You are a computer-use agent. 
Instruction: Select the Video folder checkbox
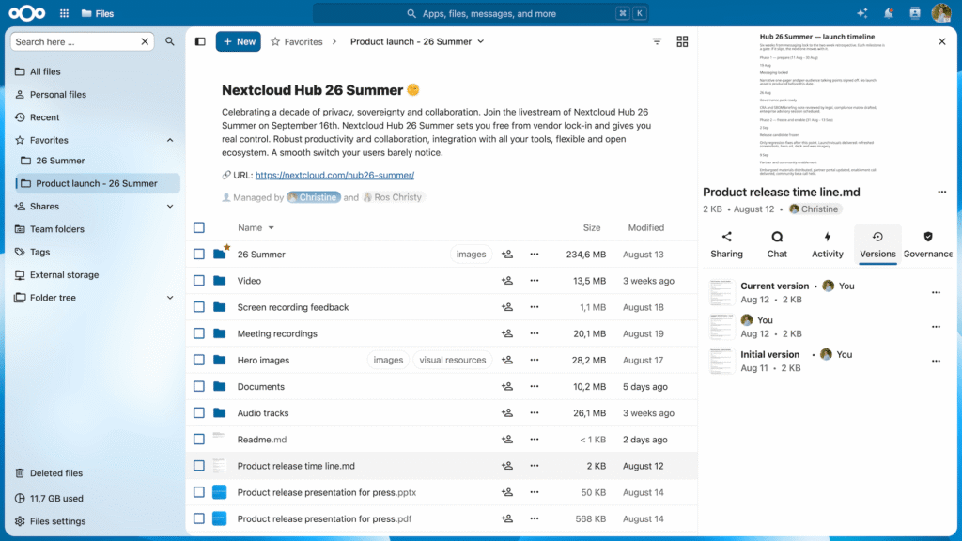pos(199,280)
